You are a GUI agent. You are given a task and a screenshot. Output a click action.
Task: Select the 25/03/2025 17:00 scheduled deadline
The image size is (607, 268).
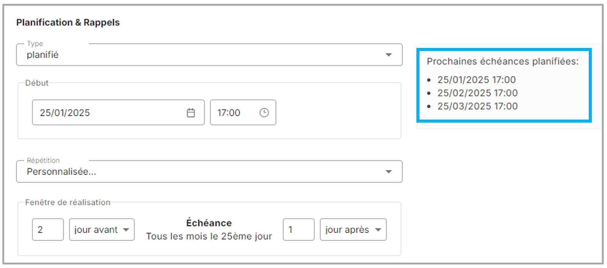click(477, 106)
